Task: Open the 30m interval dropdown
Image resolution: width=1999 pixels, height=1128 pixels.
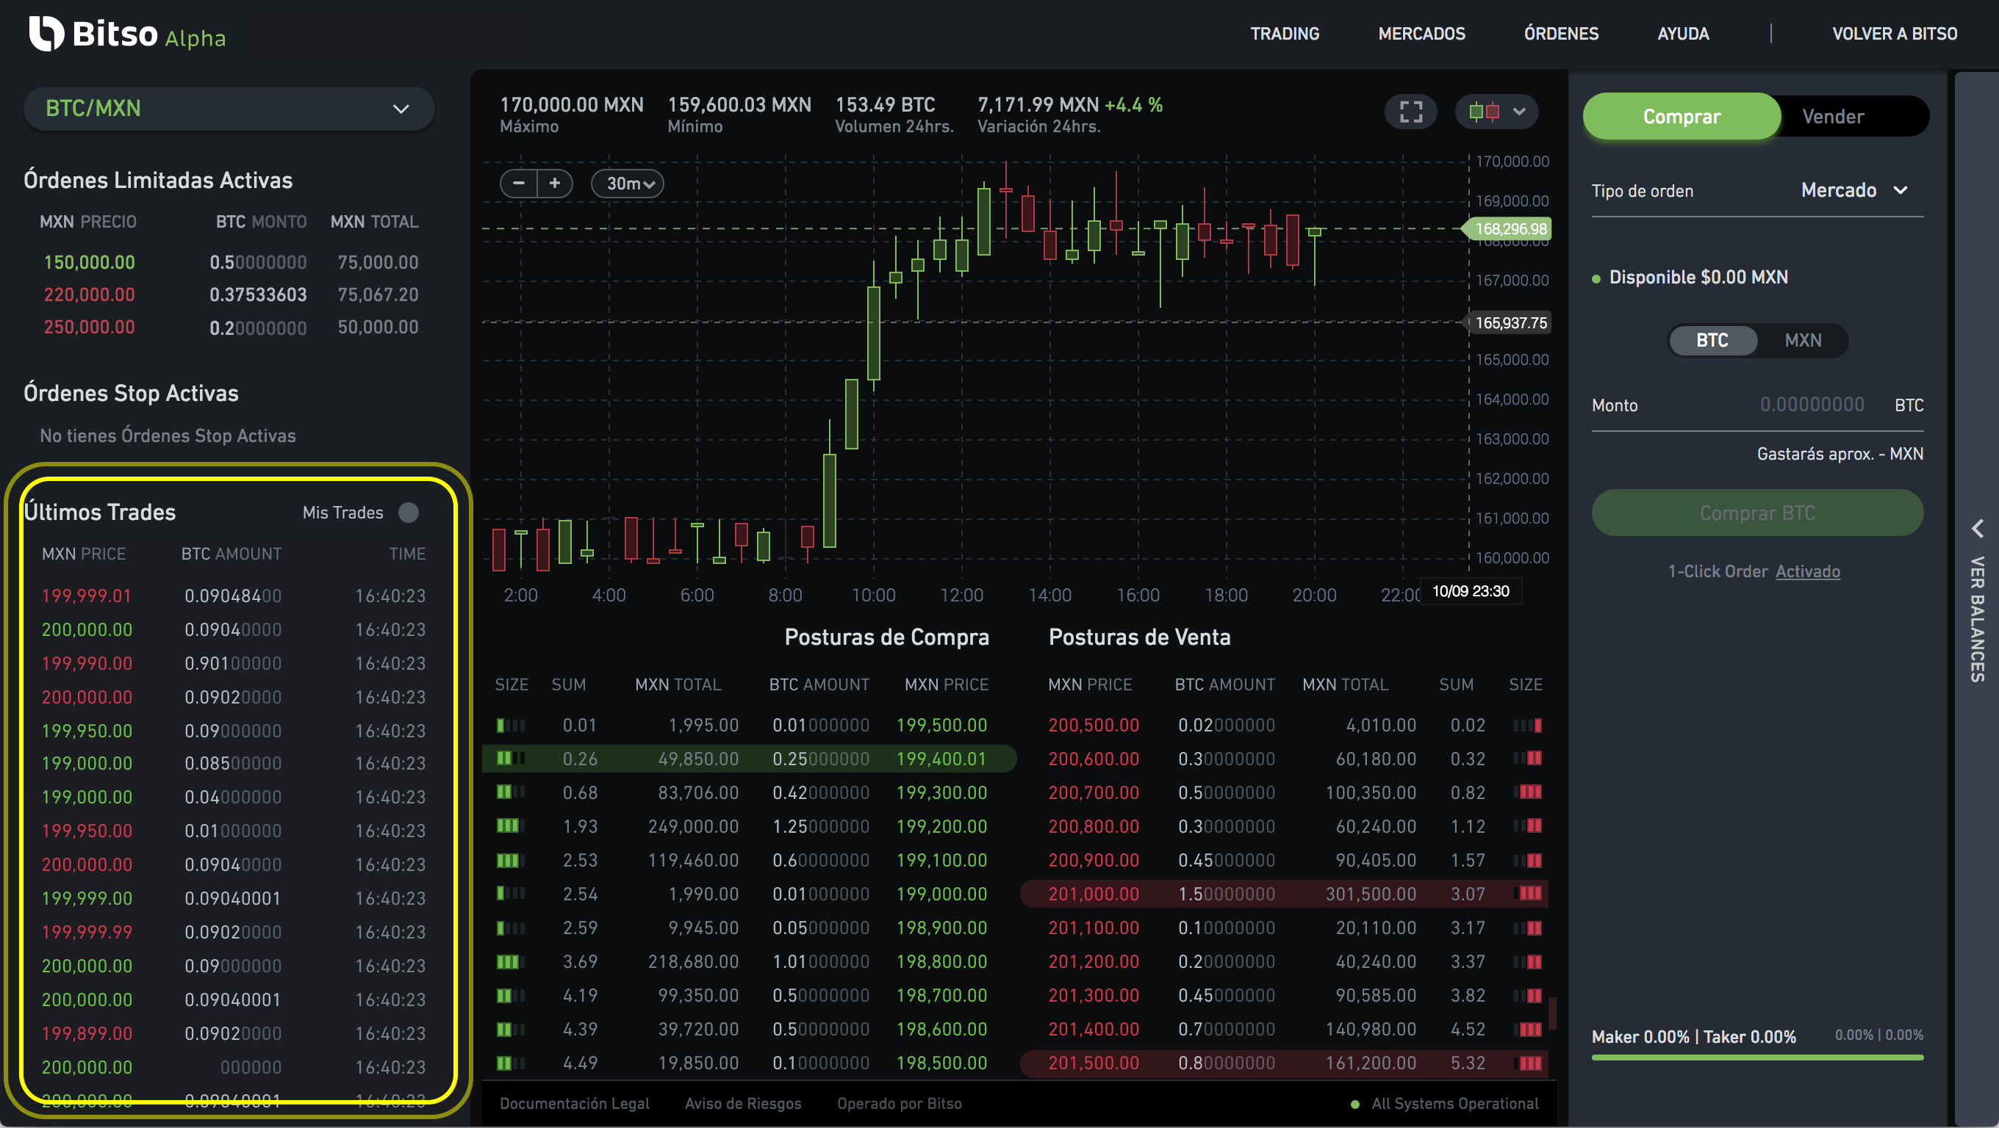Action: (x=627, y=183)
